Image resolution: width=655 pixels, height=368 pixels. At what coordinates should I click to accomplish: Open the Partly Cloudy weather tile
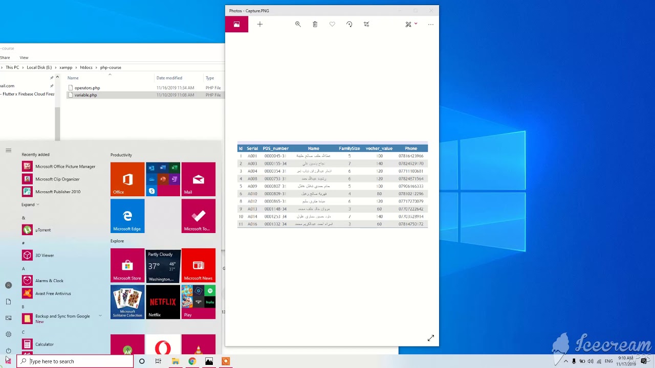click(x=163, y=266)
